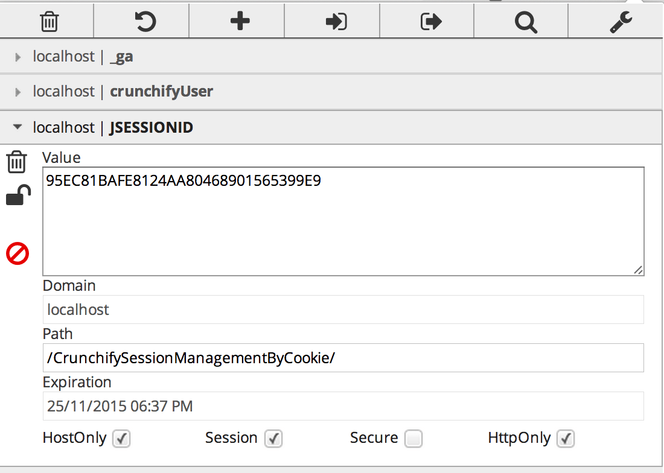664x473 pixels.
Task: Toggle the Session checkbox
Action: click(x=273, y=439)
